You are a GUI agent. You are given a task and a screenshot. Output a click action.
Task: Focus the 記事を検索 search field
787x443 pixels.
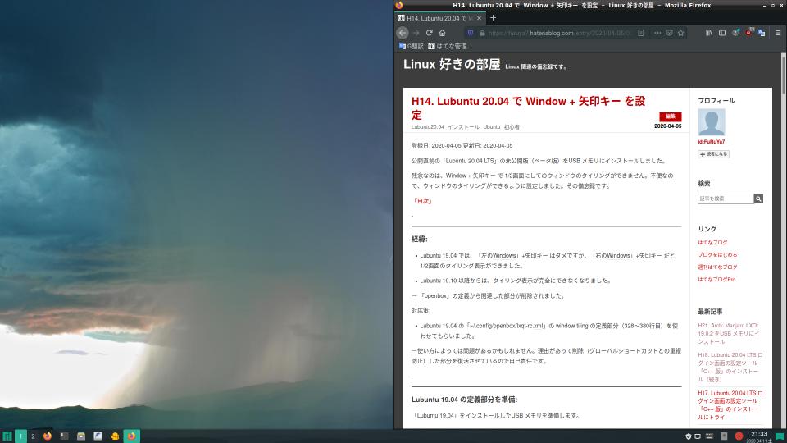point(726,199)
